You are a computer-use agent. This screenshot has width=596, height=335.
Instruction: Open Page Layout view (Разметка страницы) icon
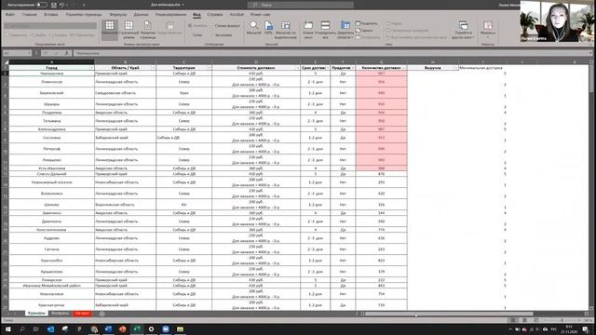(x=147, y=30)
